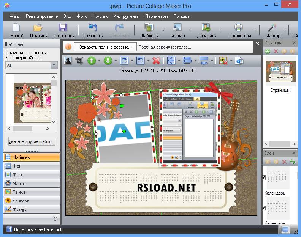The width and height of the screenshot is (301, 237).
Task: Switch to the Фон sidebar tab
Action: [32, 166]
